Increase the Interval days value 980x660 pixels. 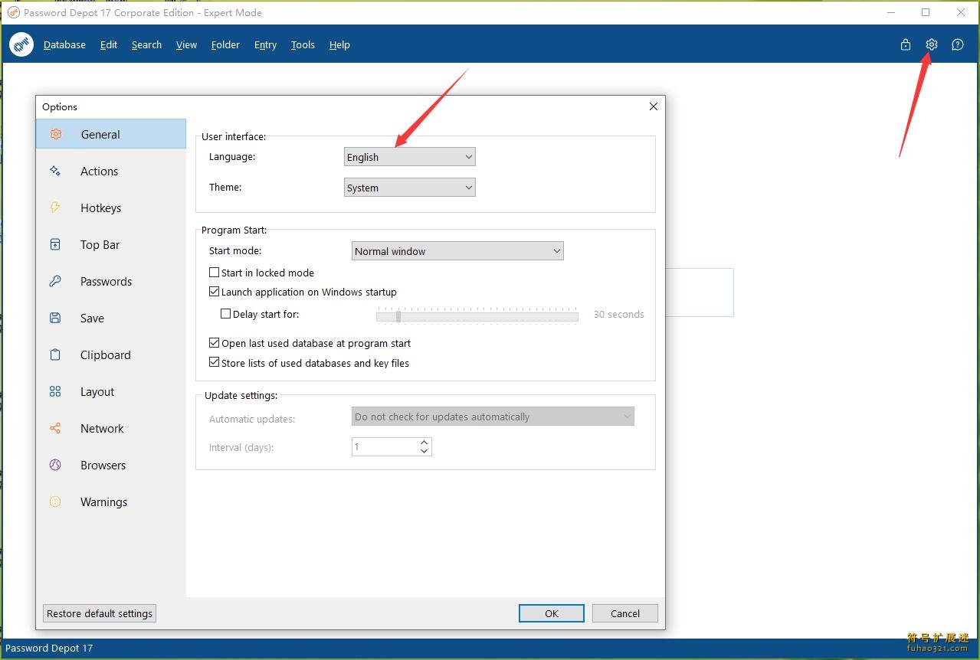[x=424, y=442]
